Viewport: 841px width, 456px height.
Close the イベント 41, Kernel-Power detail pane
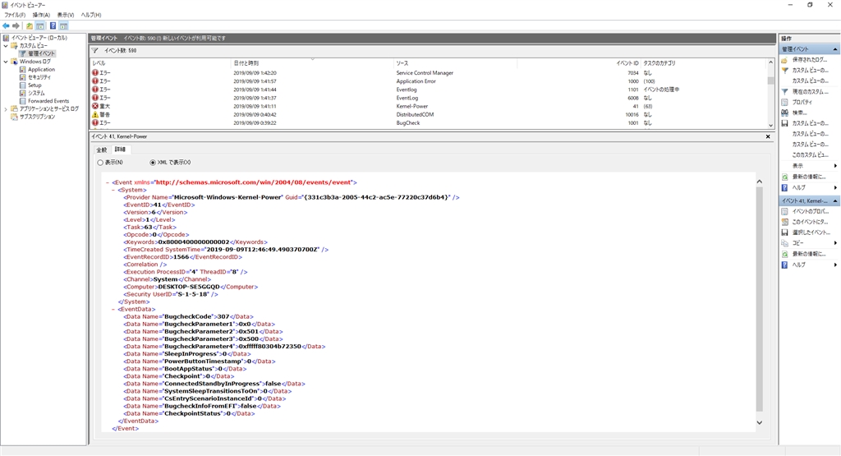(768, 136)
